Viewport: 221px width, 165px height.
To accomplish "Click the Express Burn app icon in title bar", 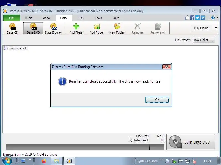I will click(x=5, y=11).
